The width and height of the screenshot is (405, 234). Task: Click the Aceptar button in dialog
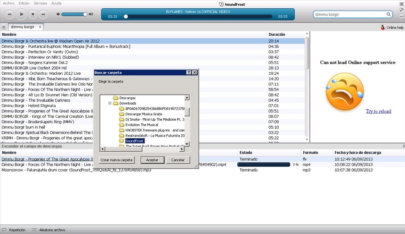coord(152,160)
